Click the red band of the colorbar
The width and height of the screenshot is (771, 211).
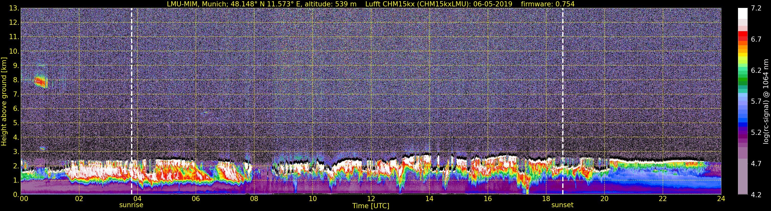(743, 36)
